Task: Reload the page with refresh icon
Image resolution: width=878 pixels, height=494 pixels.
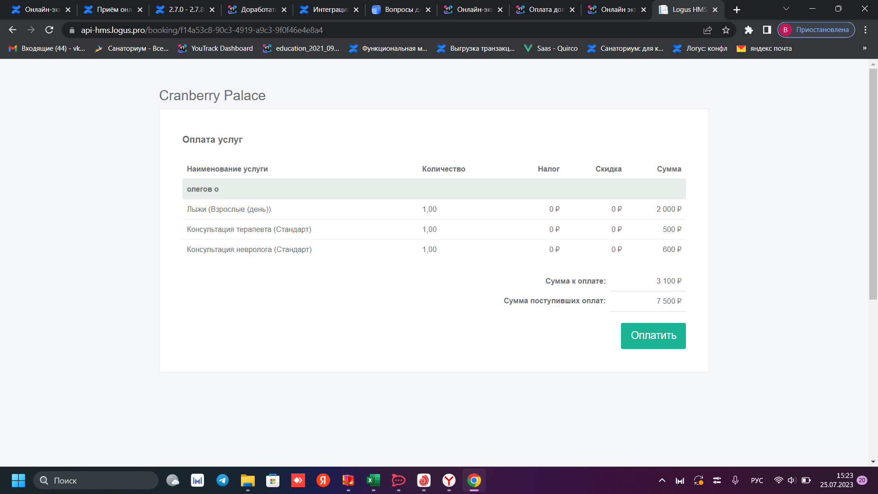Action: (49, 30)
